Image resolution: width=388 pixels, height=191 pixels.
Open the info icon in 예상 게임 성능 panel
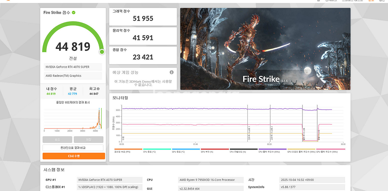(x=172, y=72)
